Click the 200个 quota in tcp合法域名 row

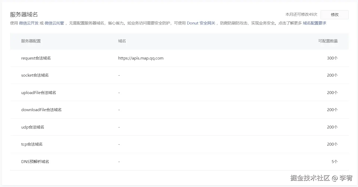coord(332,144)
